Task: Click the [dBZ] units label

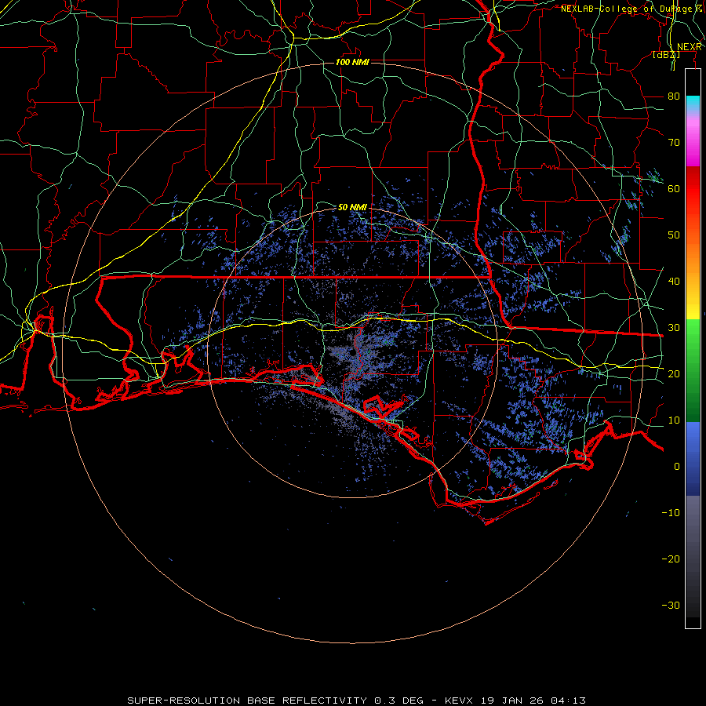Action: (666, 54)
